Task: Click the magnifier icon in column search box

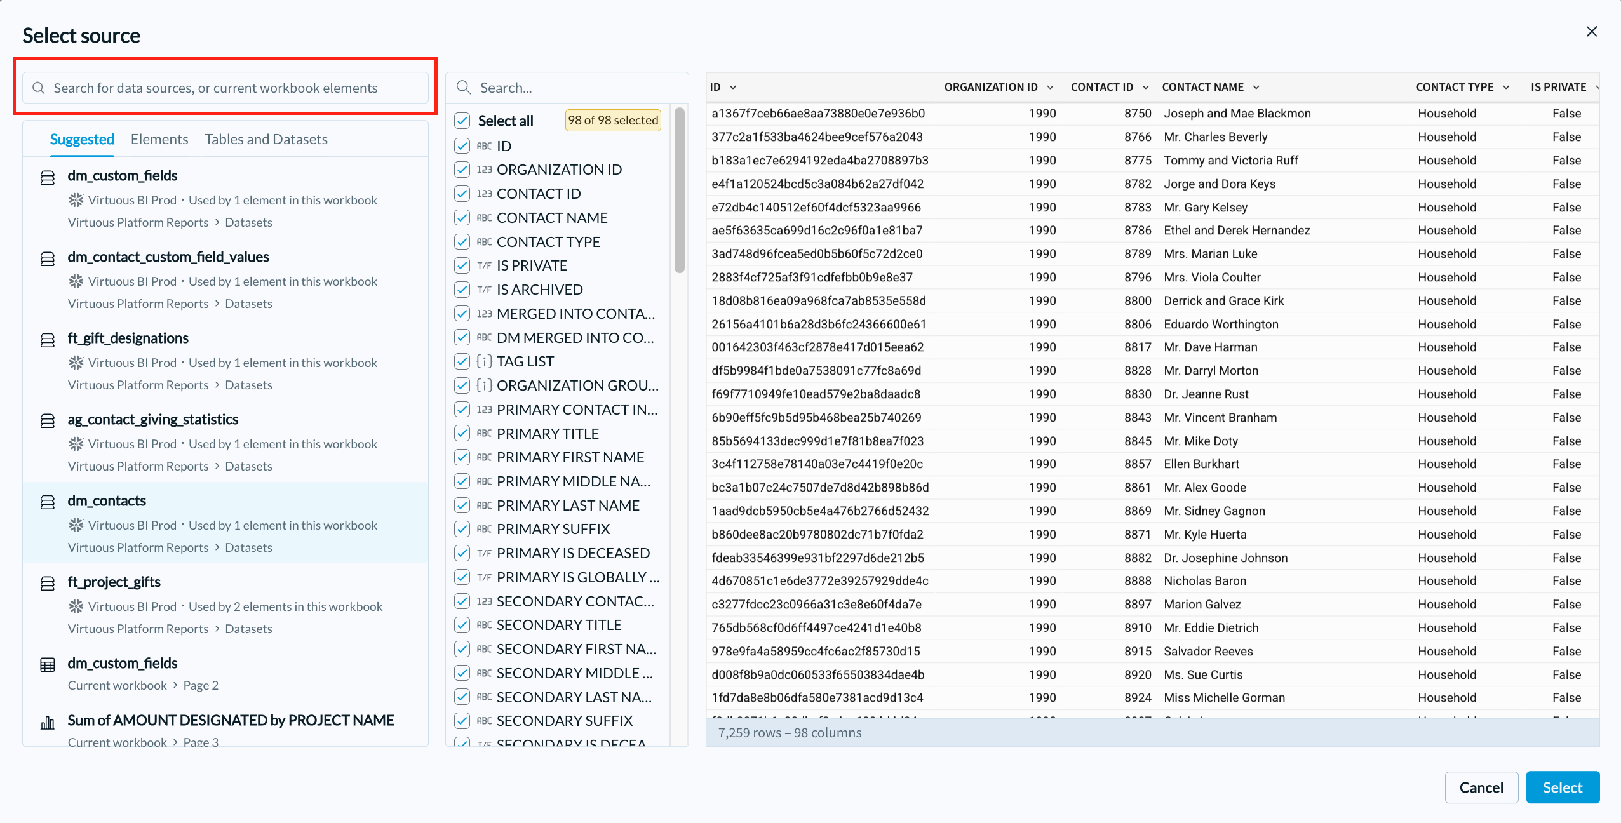Action: [464, 88]
